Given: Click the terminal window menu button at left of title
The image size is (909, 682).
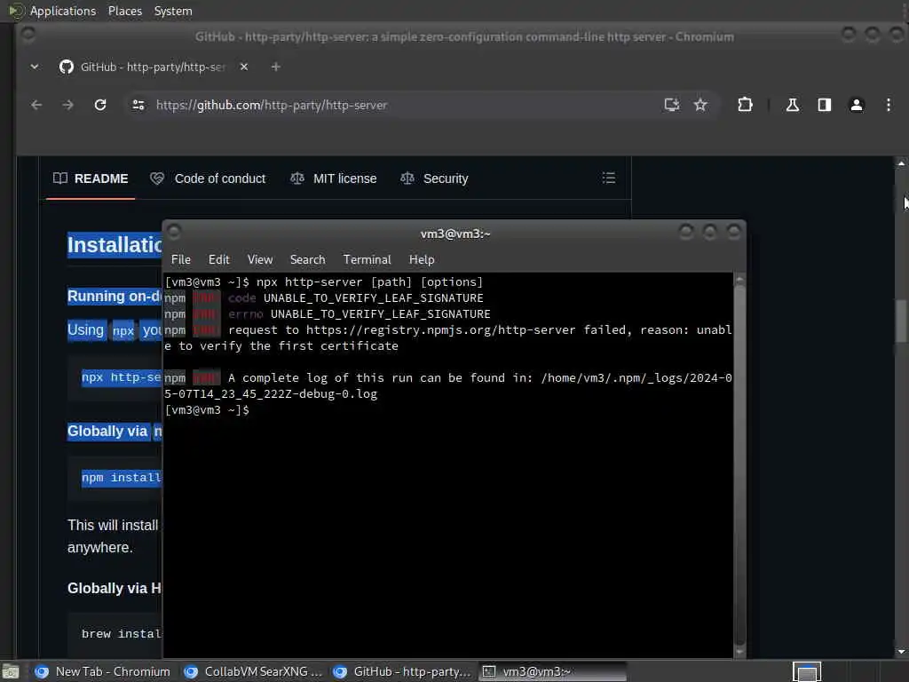Looking at the screenshot, I should 174,232.
